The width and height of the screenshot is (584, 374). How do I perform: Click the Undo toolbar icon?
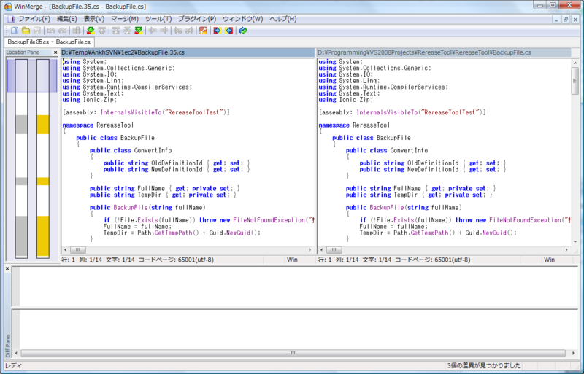click(51, 31)
